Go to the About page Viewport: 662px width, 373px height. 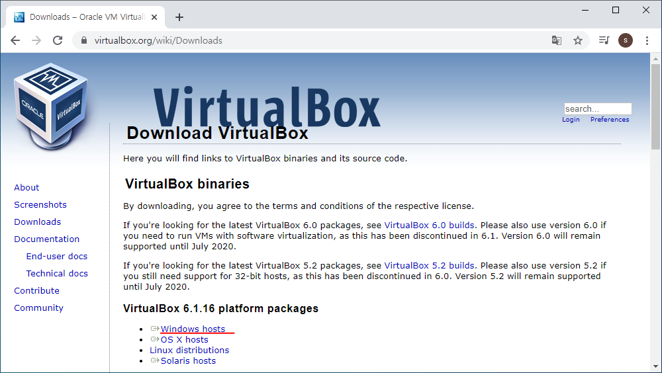(26, 187)
